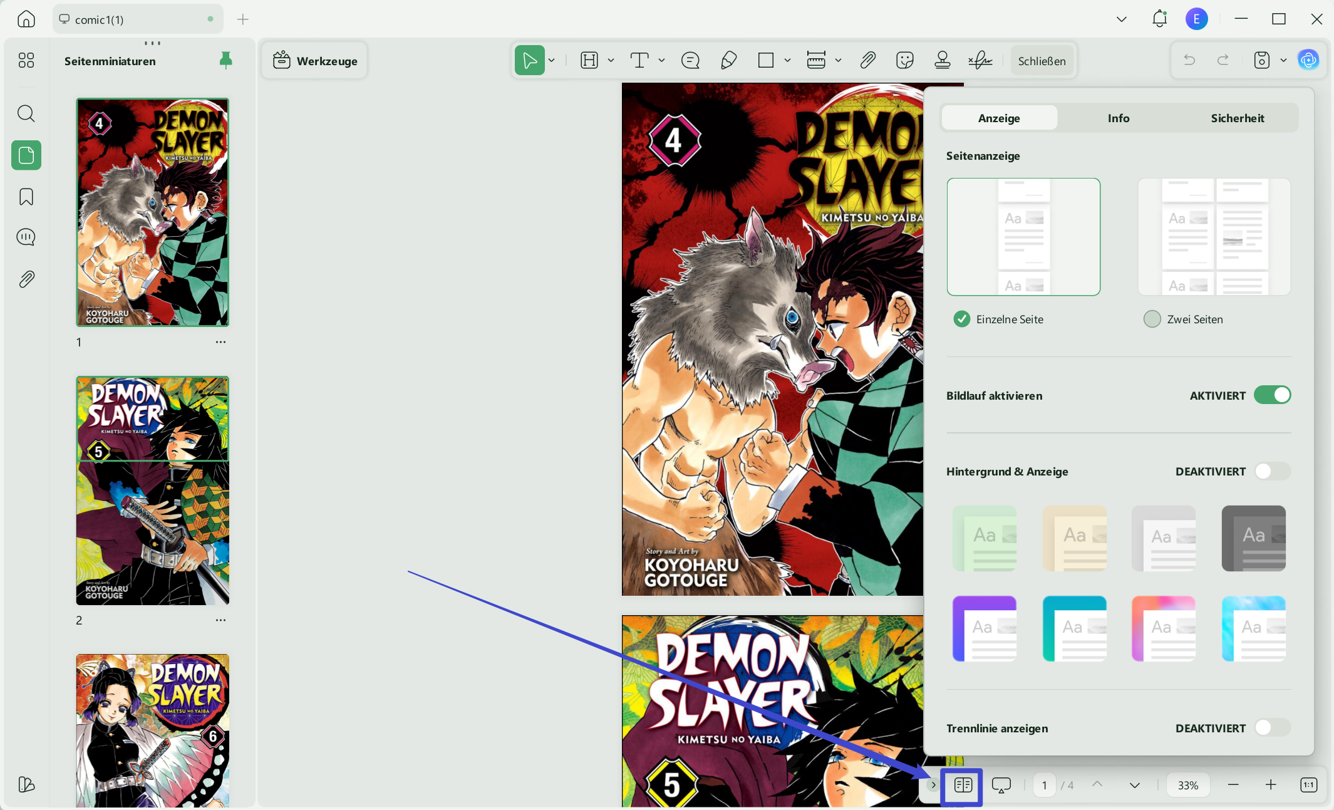The image size is (1334, 810).
Task: Open the AI assistant icon
Action: (1308, 60)
